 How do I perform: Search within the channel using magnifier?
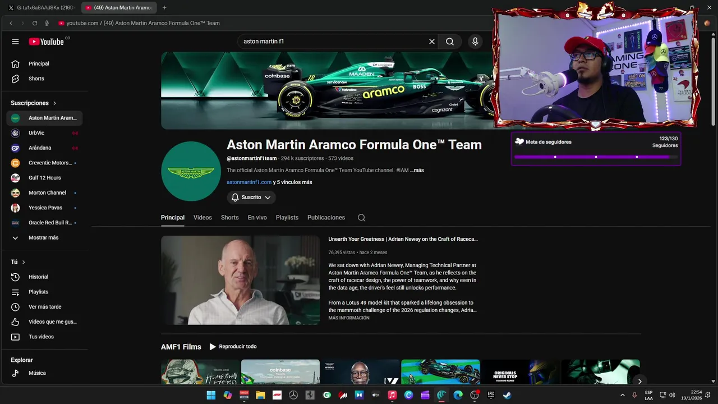[361, 218]
